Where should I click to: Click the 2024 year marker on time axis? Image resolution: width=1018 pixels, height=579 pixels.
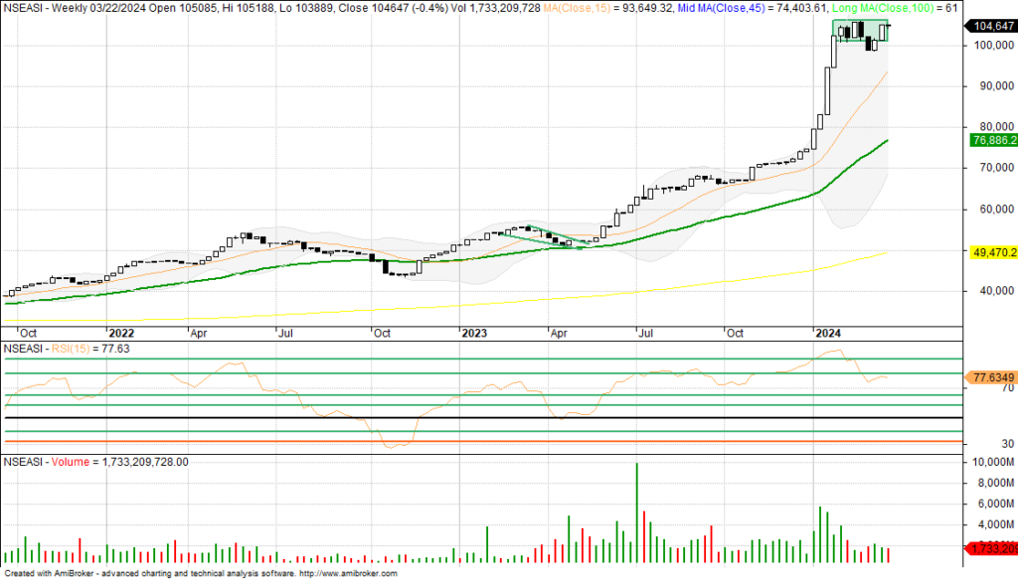point(829,334)
